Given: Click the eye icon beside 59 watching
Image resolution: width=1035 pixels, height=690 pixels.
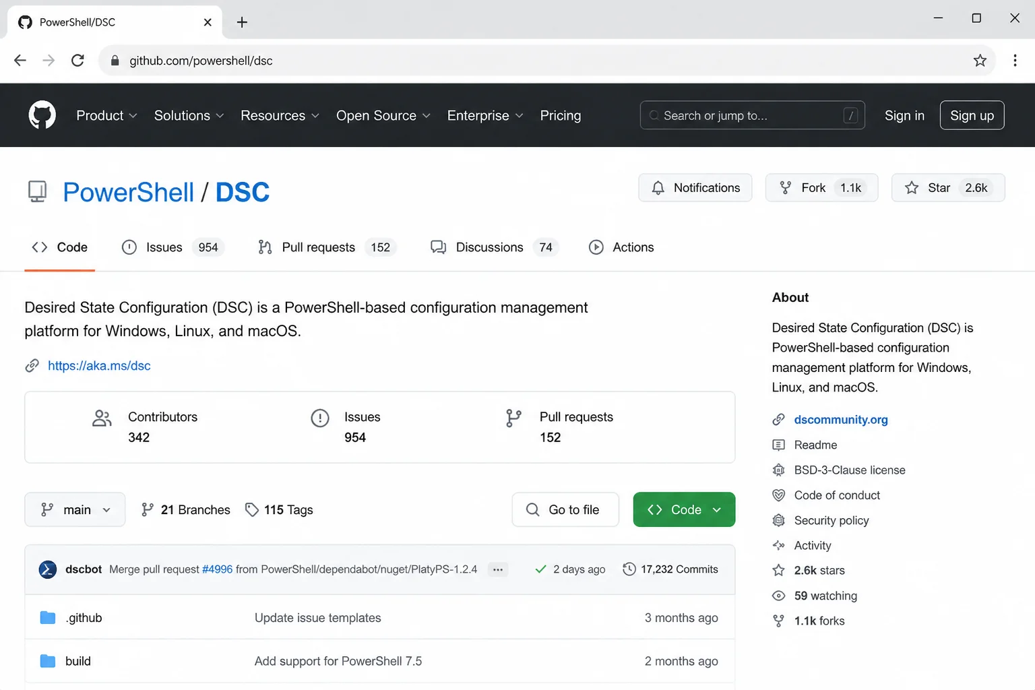Looking at the screenshot, I should (778, 596).
